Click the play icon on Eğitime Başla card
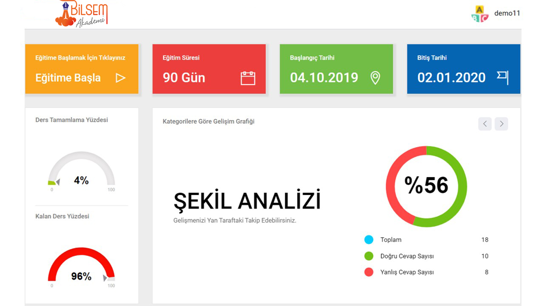The width and height of the screenshot is (544, 306). 121,78
